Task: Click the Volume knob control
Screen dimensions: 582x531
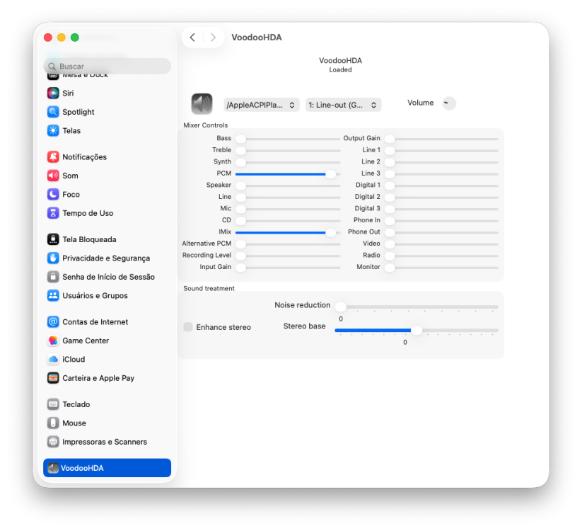Action: point(449,103)
